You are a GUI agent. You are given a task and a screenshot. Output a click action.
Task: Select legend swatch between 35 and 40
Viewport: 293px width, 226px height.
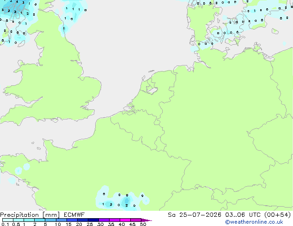pyautogui.click(x=115, y=220)
